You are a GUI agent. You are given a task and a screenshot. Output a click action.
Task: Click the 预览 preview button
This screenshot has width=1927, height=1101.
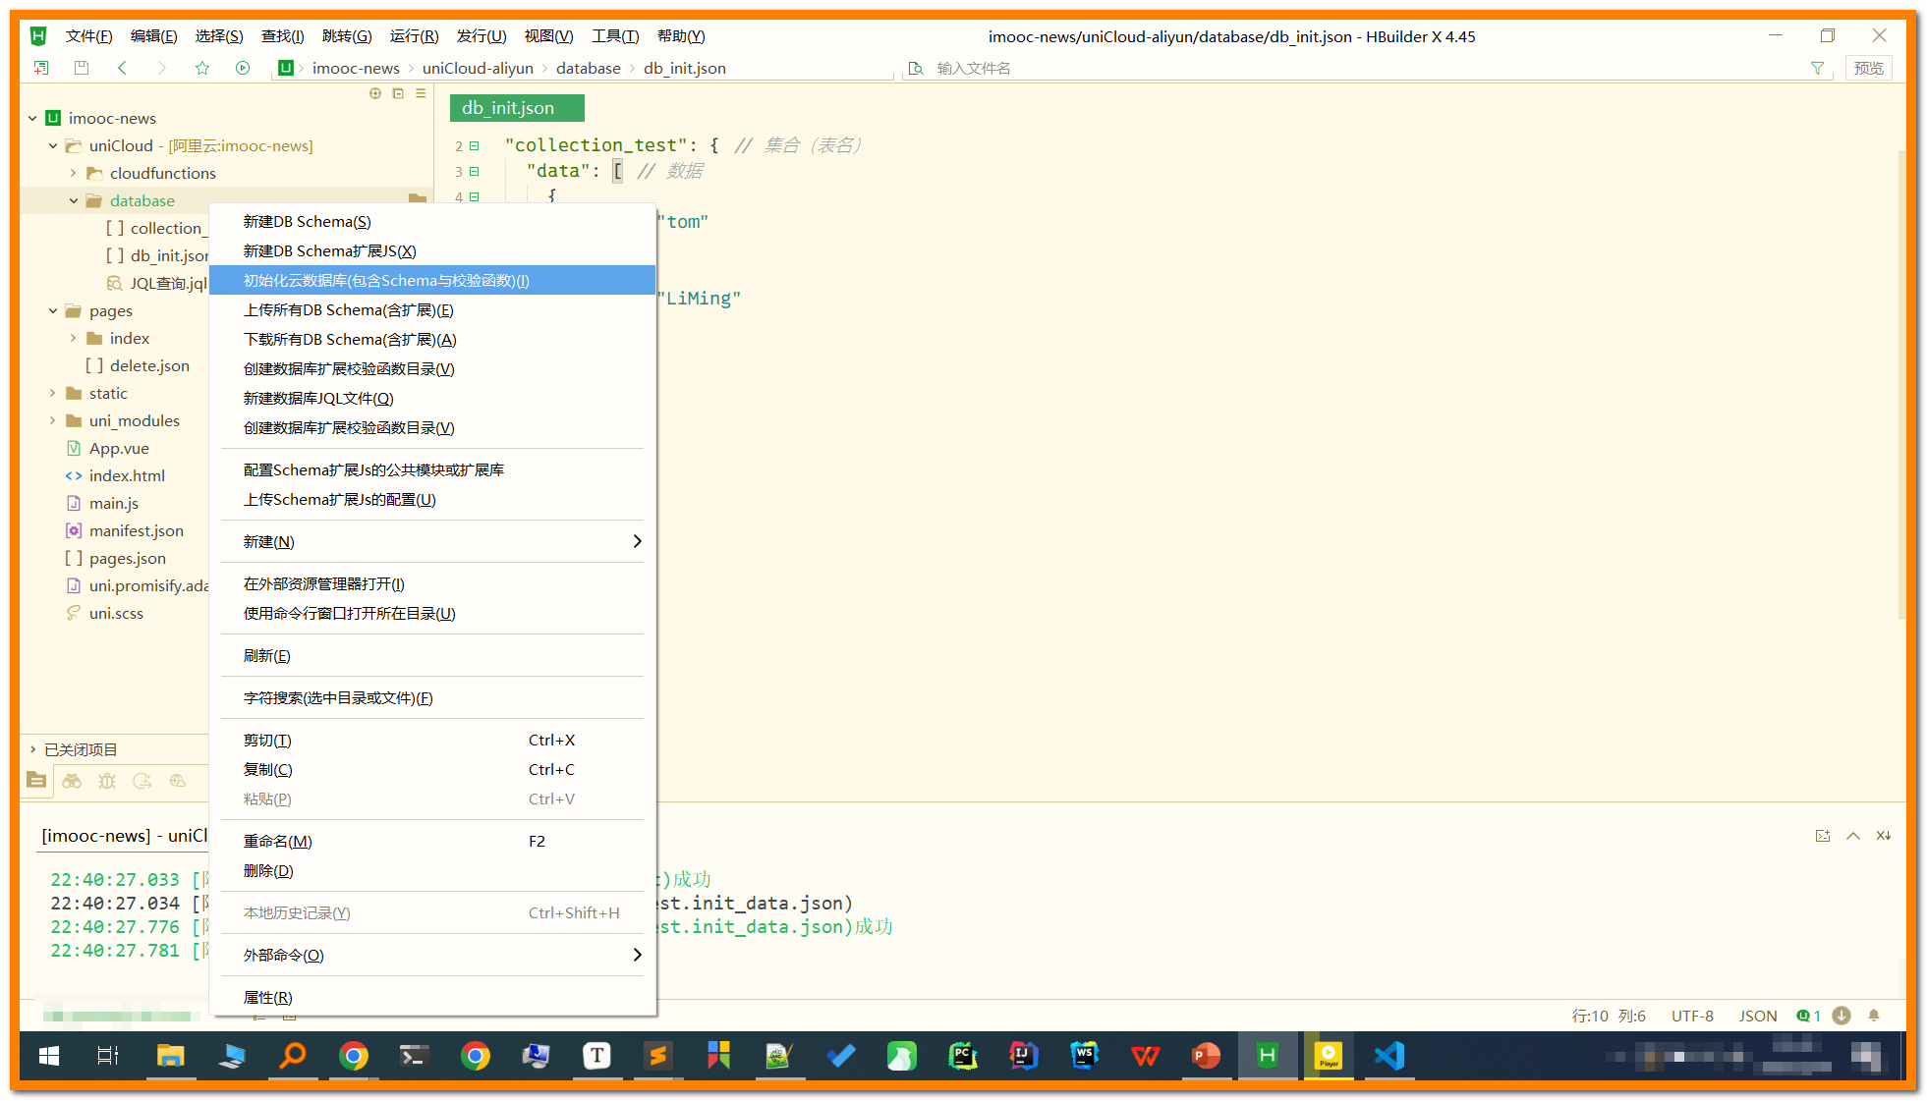[x=1868, y=68]
